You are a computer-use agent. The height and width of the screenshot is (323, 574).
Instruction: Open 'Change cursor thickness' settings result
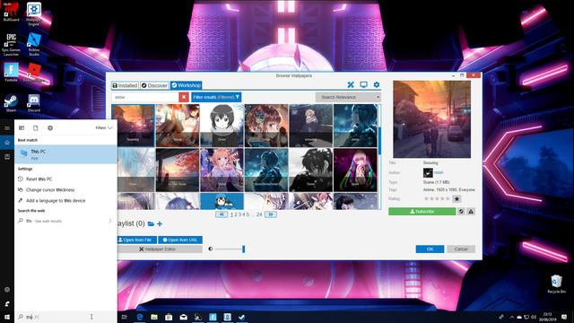pos(65,189)
